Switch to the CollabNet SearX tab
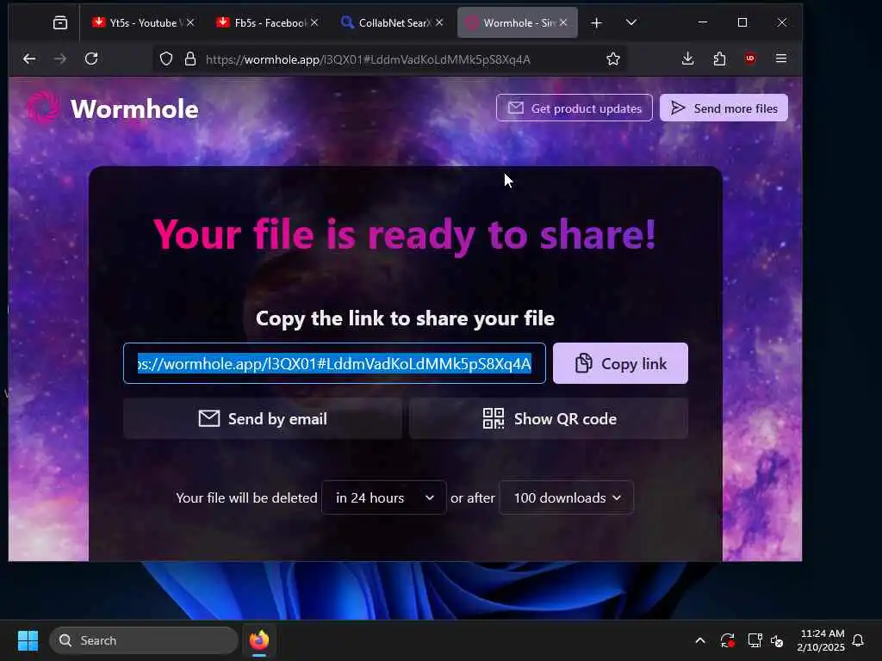The width and height of the screenshot is (882, 661). tap(393, 22)
